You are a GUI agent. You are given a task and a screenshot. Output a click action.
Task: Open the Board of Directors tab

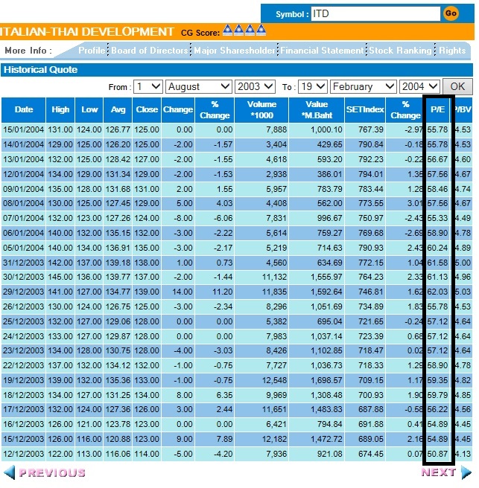point(150,51)
